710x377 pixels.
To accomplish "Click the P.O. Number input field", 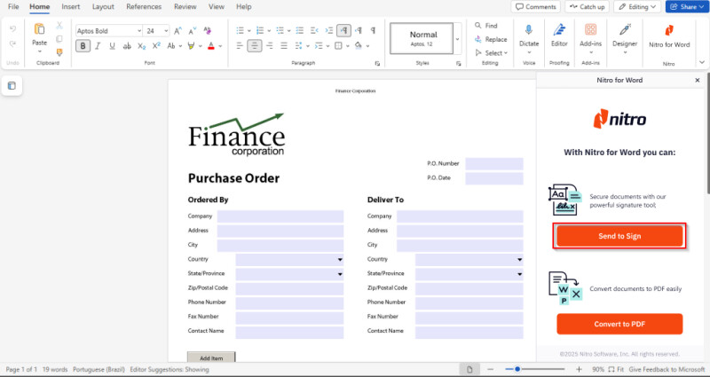I will [x=493, y=163].
